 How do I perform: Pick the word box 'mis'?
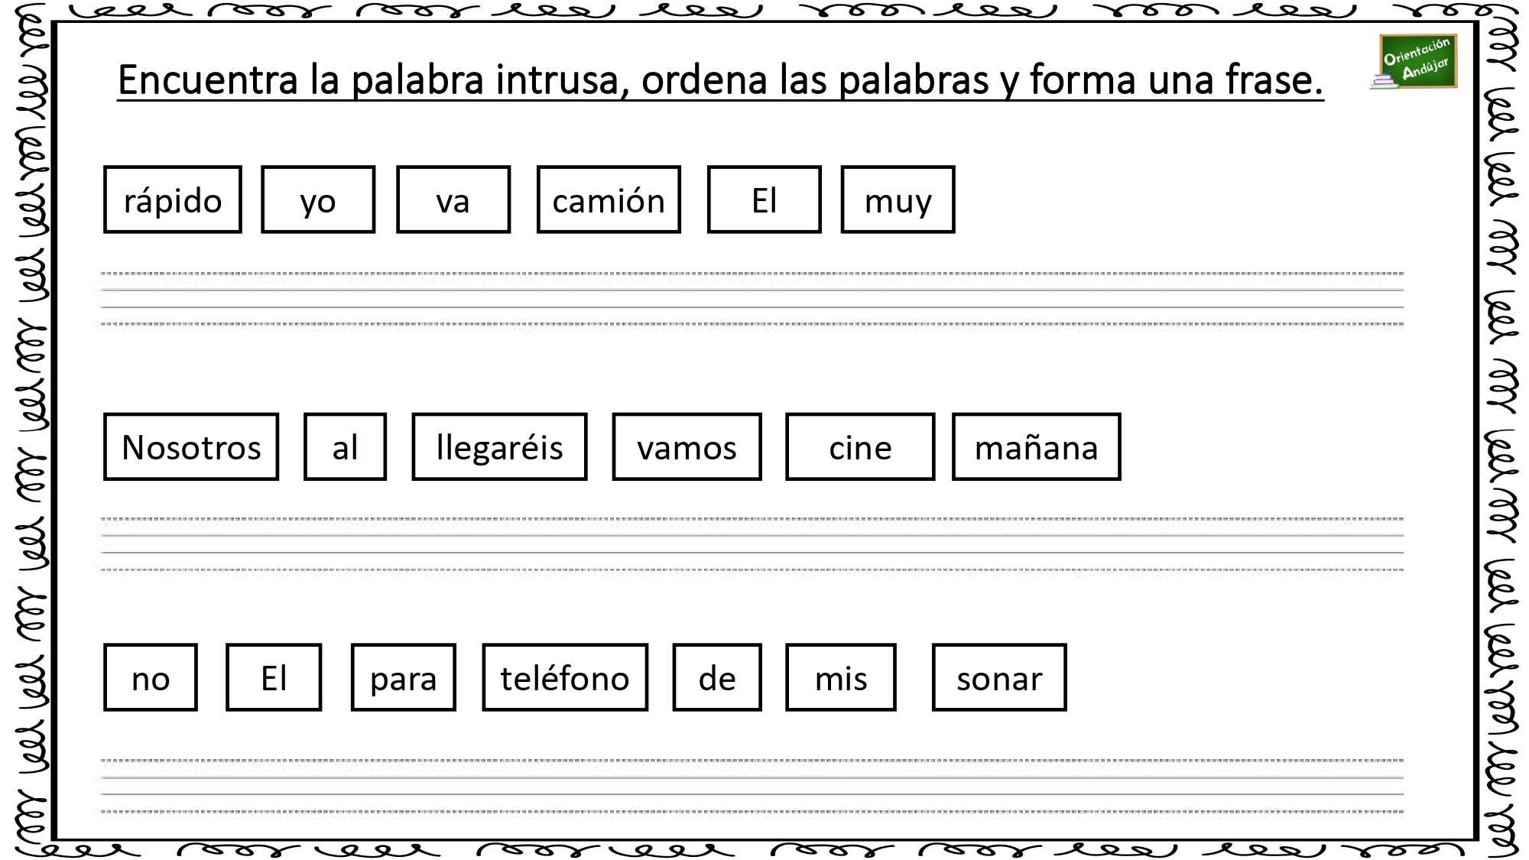coord(841,677)
